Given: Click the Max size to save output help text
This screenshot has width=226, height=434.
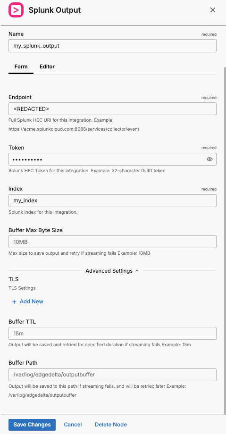Looking at the screenshot, I should (79, 253).
